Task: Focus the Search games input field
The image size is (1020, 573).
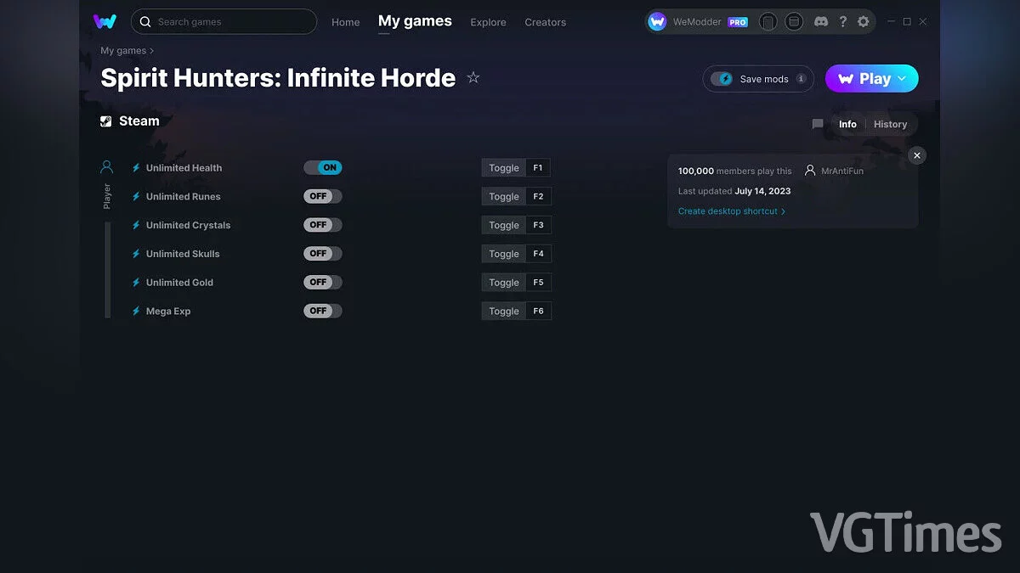Action: [224, 21]
